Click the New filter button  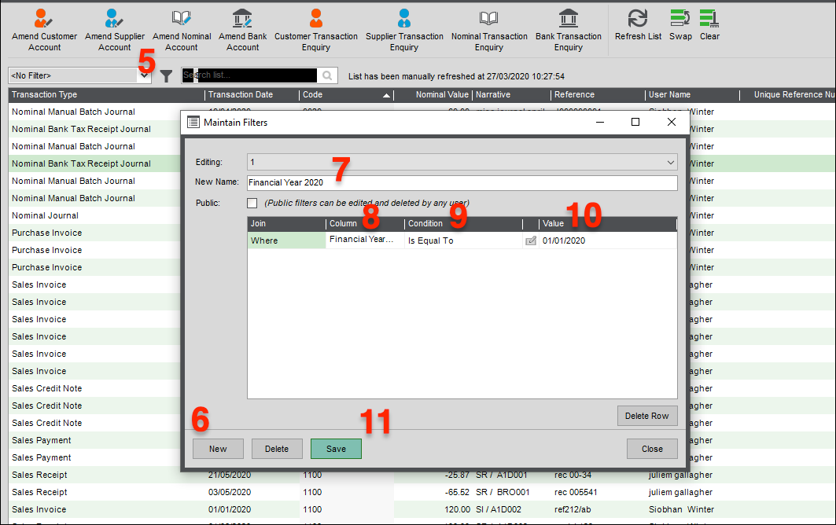(x=218, y=449)
